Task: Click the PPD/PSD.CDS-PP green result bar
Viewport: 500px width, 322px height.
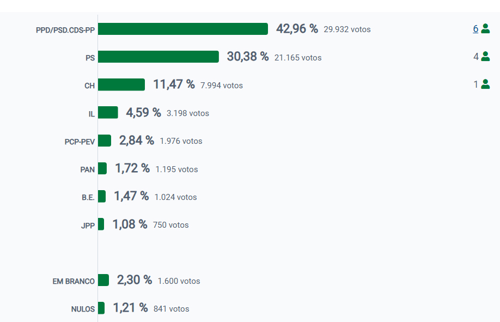Action: coord(182,29)
